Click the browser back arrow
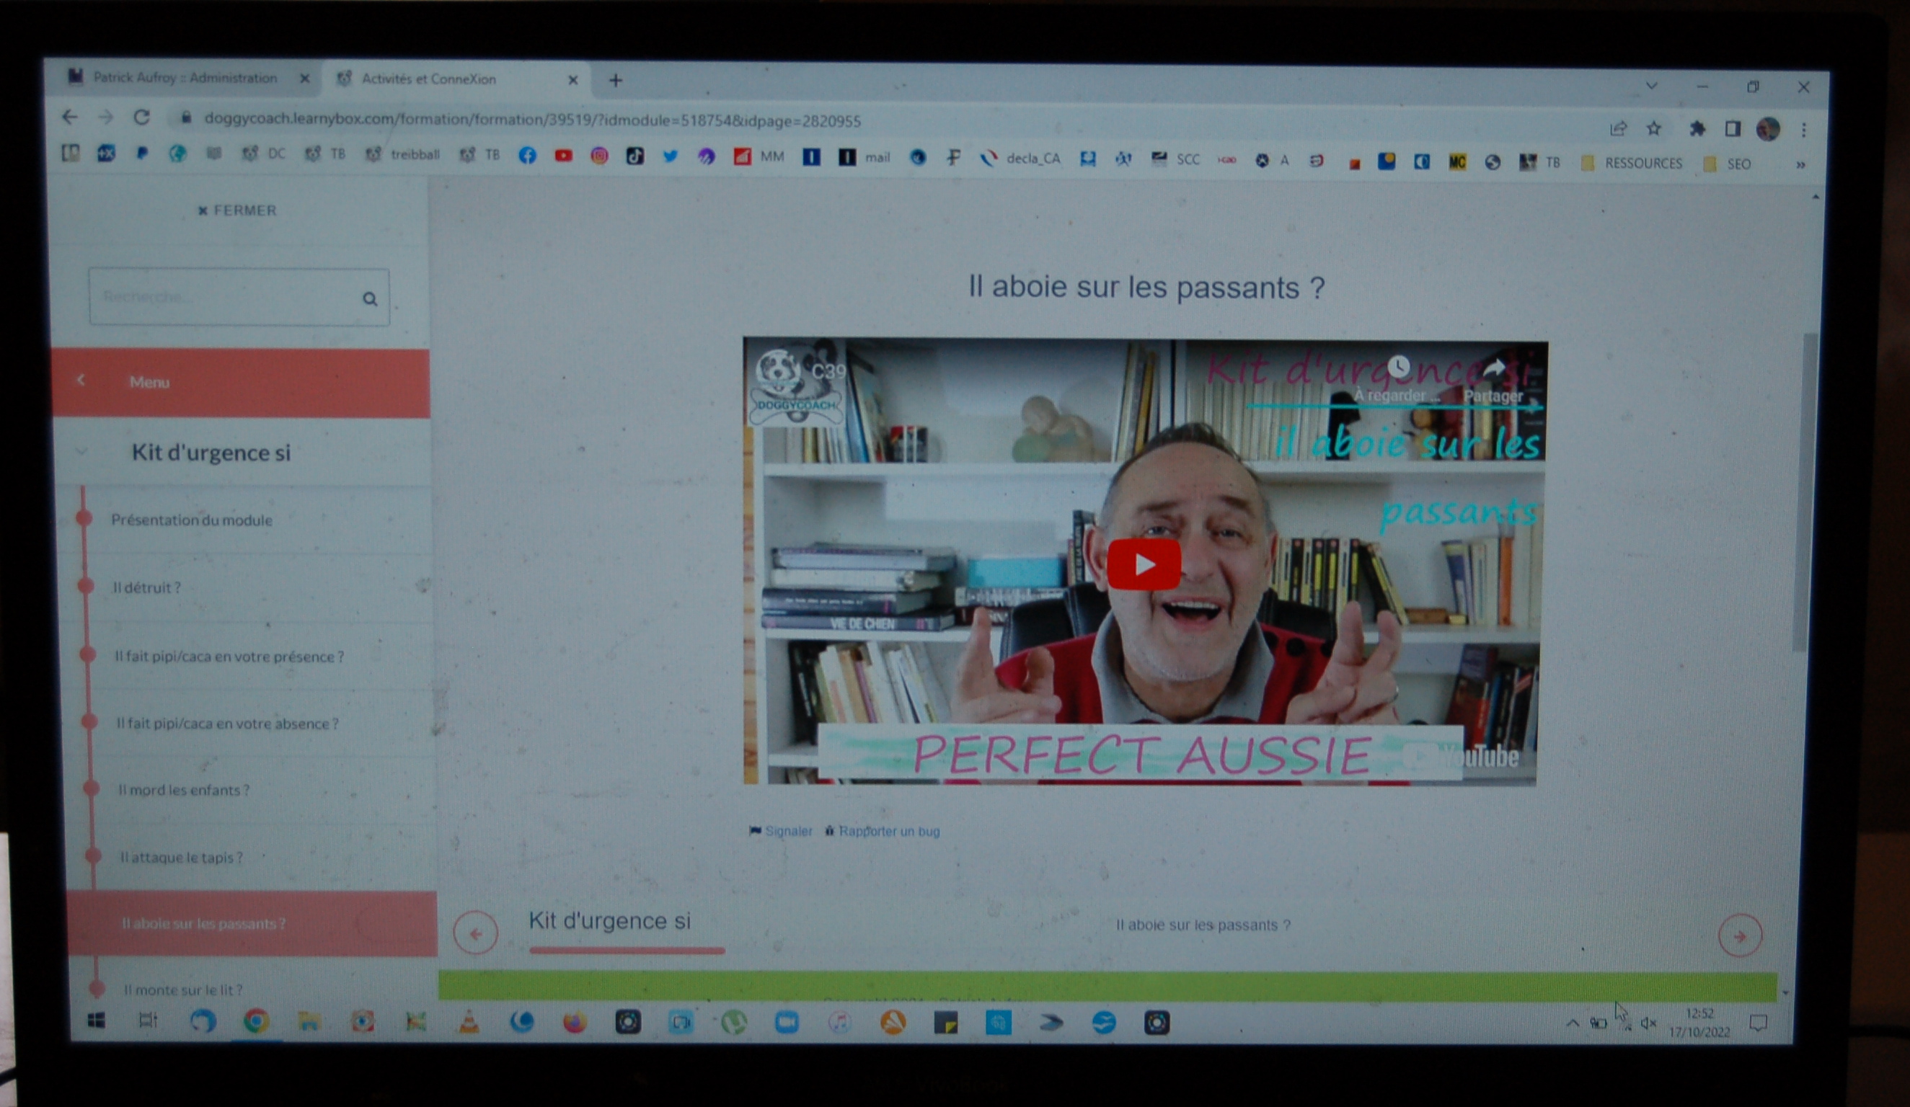Image resolution: width=1910 pixels, height=1107 pixels. click(x=70, y=117)
